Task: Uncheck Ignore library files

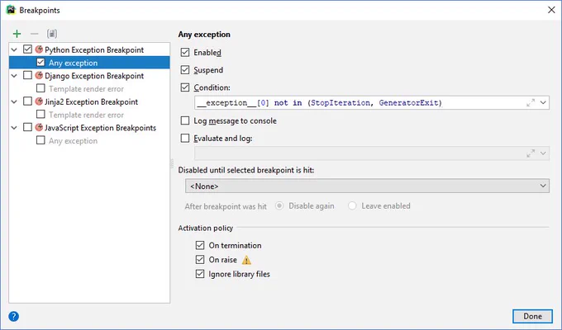Action: (x=200, y=274)
